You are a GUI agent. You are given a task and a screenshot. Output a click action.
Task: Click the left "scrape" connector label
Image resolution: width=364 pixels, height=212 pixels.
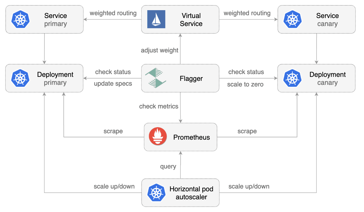(x=113, y=131)
